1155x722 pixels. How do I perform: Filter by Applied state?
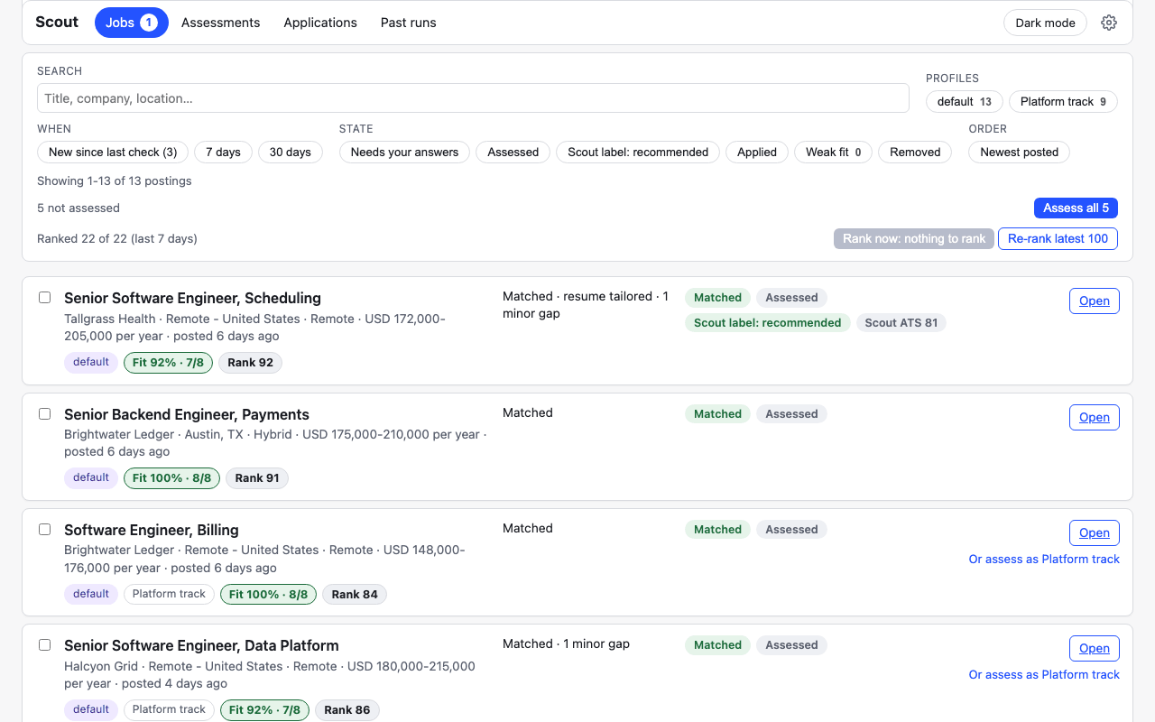(x=757, y=152)
